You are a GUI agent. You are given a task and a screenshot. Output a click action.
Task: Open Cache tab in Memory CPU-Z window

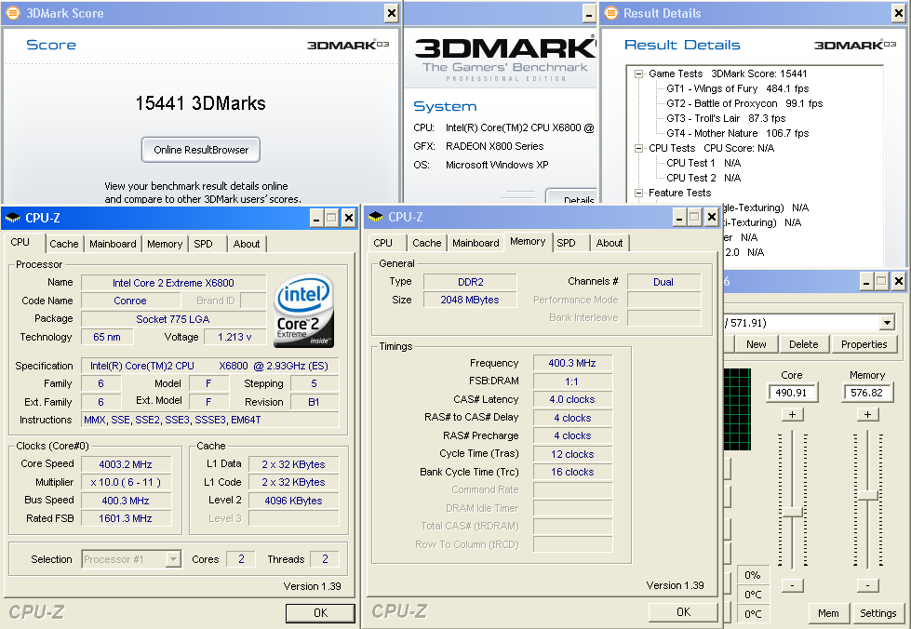pos(427,243)
